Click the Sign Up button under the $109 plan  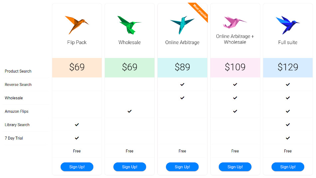235,167
